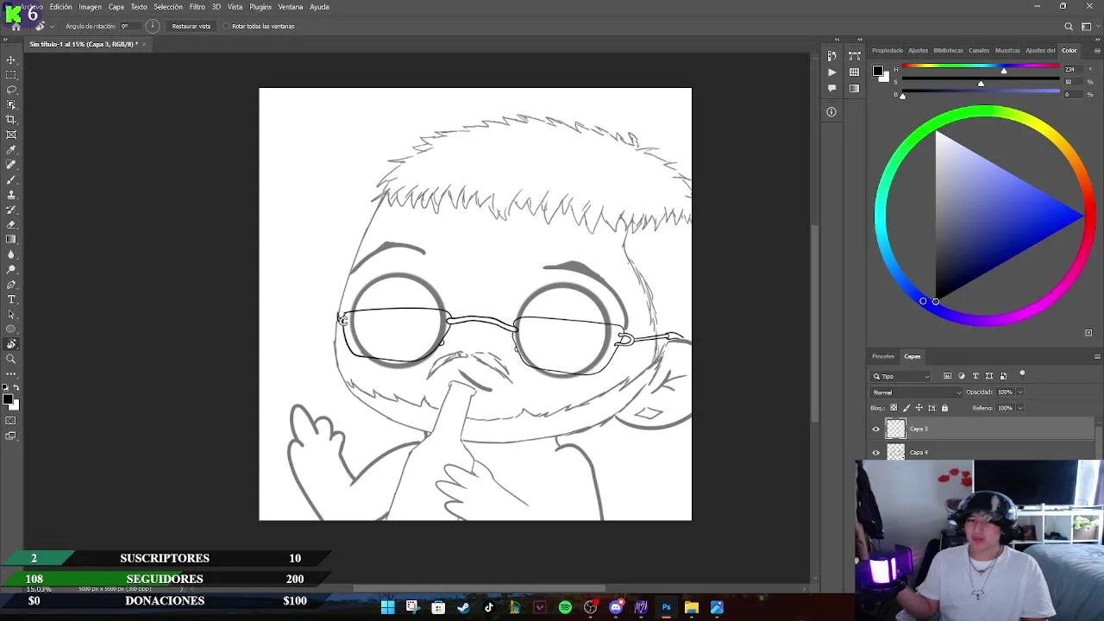Open the Ventana menu

point(291,7)
